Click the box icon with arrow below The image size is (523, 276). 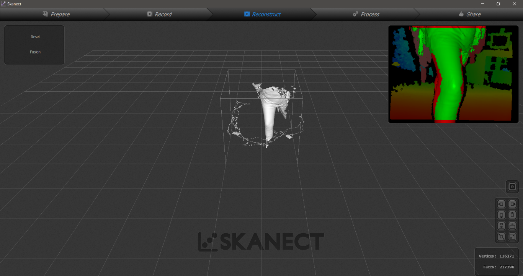[502, 226]
